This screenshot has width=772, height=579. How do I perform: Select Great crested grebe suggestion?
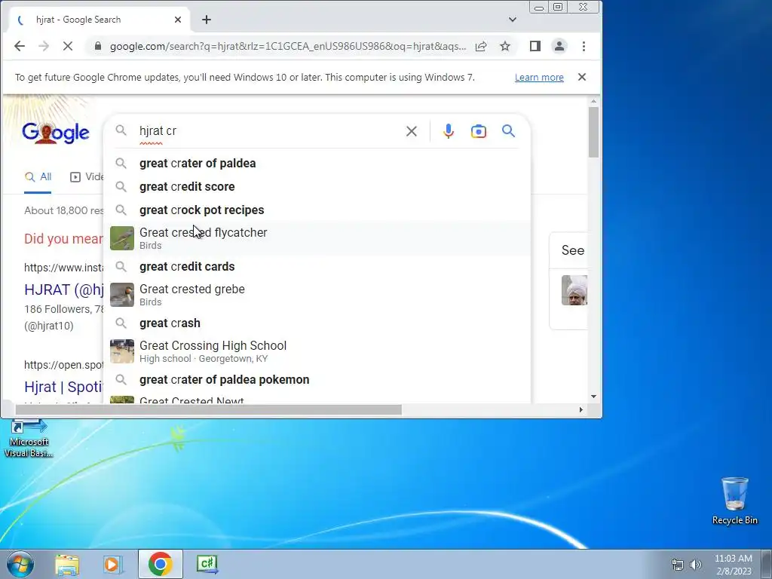coord(317,295)
